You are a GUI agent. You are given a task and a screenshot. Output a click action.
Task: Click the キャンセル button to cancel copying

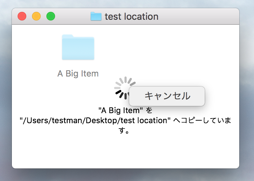tap(167, 96)
